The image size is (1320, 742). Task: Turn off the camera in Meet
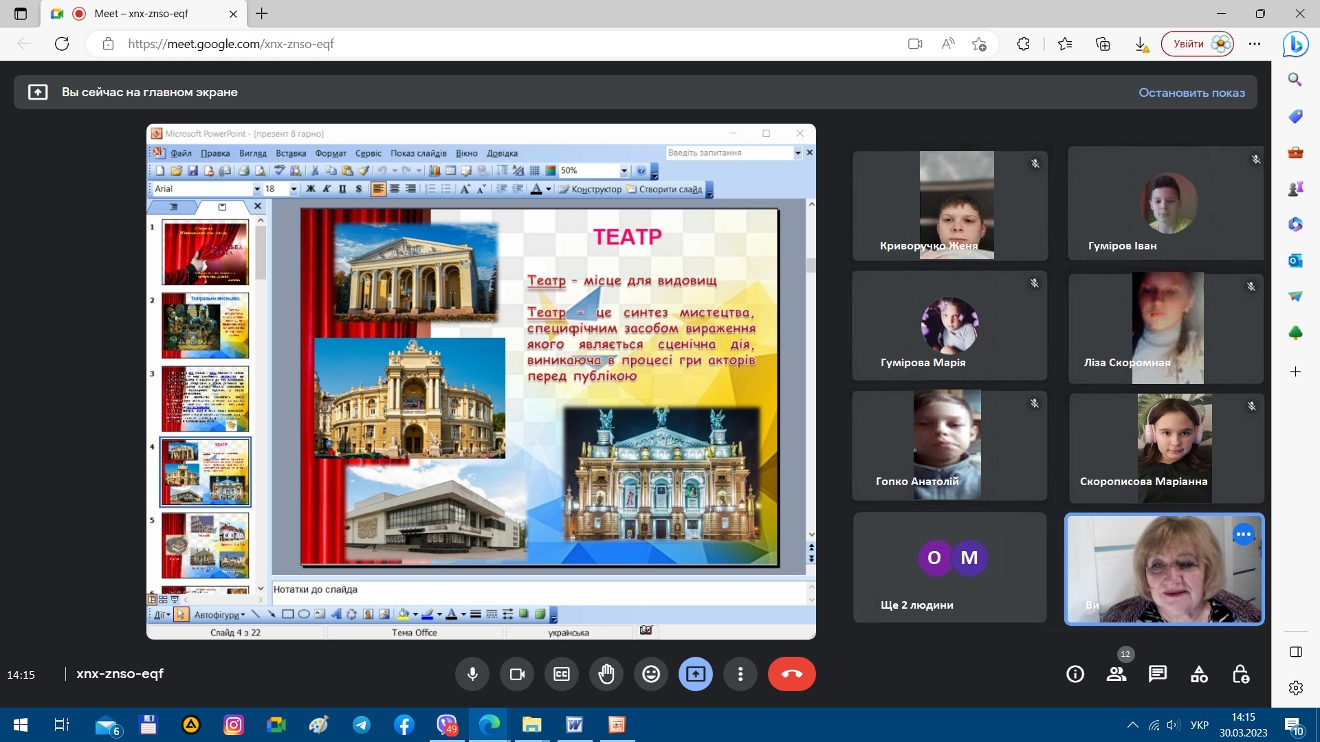pyautogui.click(x=517, y=674)
